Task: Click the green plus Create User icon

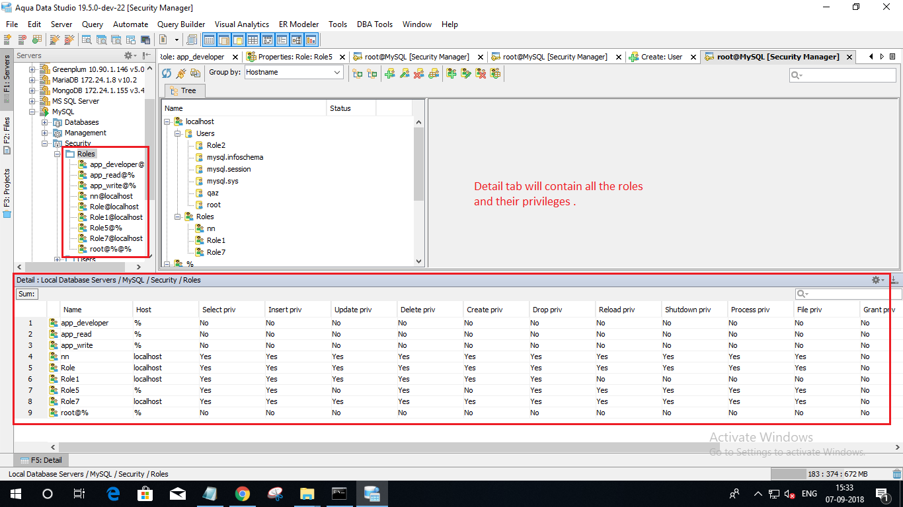Action: click(390, 73)
